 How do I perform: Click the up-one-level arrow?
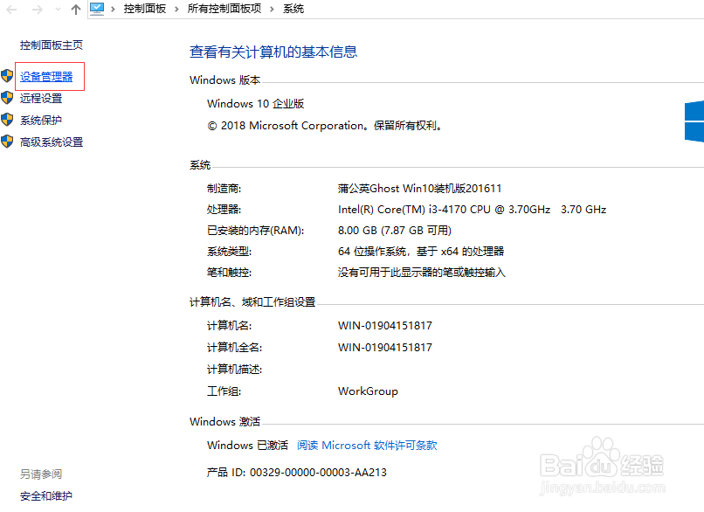pyautogui.click(x=75, y=9)
